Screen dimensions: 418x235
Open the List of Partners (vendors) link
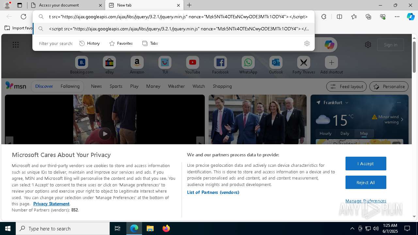click(x=213, y=192)
